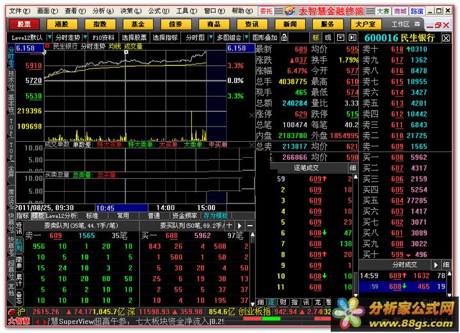Select the red 股票 category button
The height and width of the screenshot is (333, 460).
pos(24,24)
